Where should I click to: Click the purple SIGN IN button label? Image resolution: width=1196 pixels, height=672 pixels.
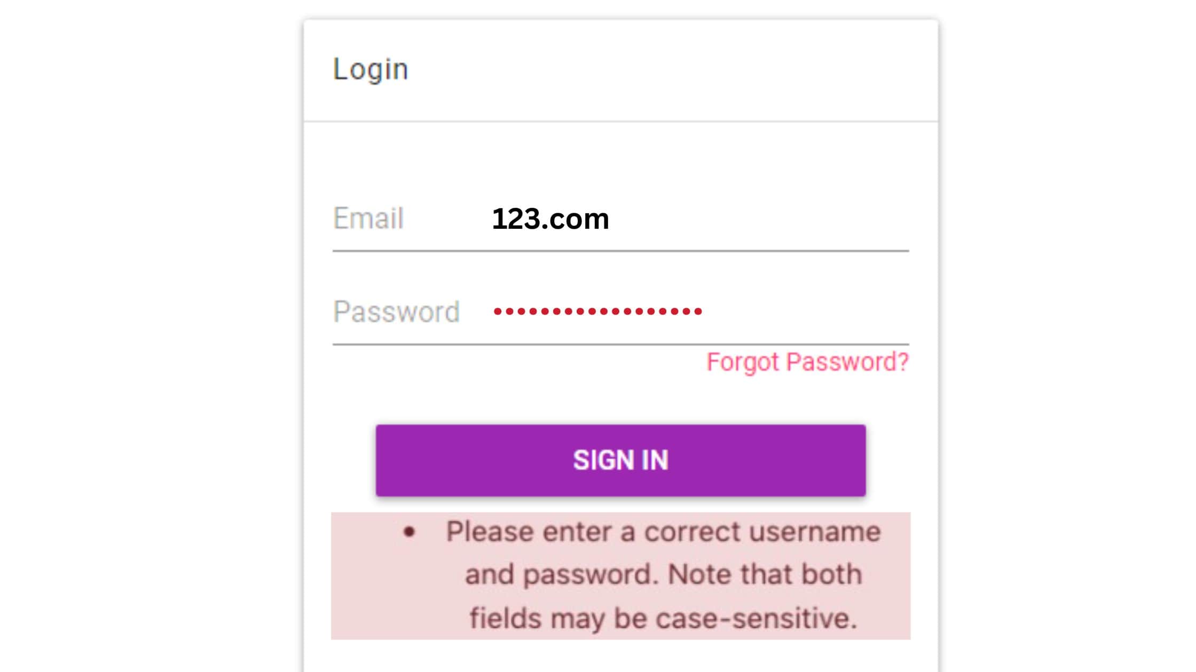621,459
